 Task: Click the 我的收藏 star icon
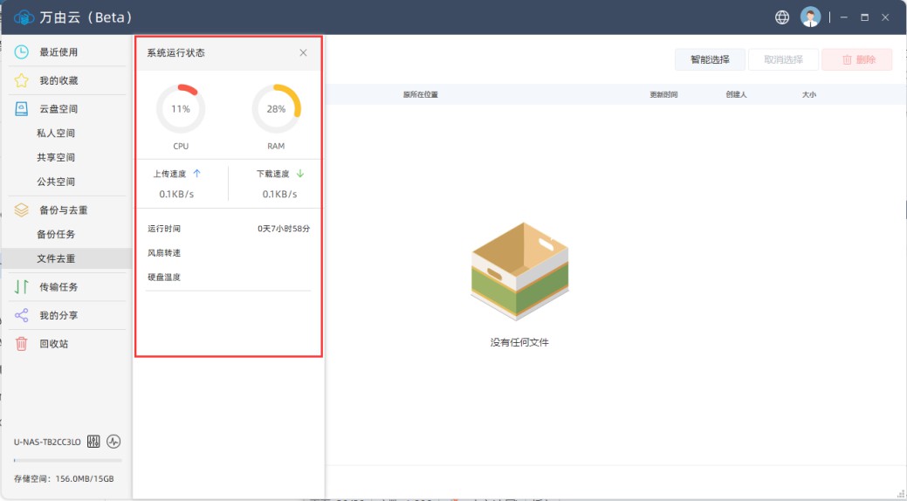22,80
